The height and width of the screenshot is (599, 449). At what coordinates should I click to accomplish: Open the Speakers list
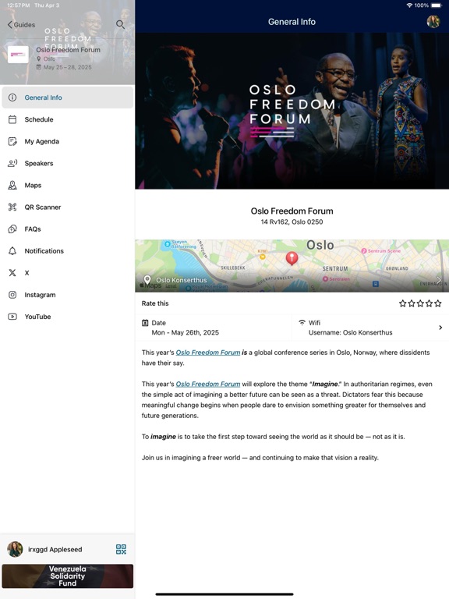68,163
